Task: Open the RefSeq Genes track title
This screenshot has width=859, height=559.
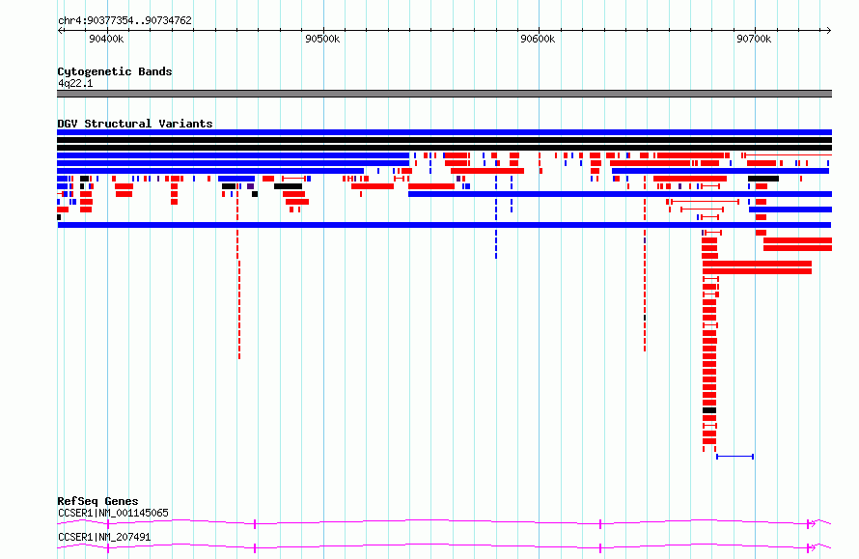Action: (97, 501)
